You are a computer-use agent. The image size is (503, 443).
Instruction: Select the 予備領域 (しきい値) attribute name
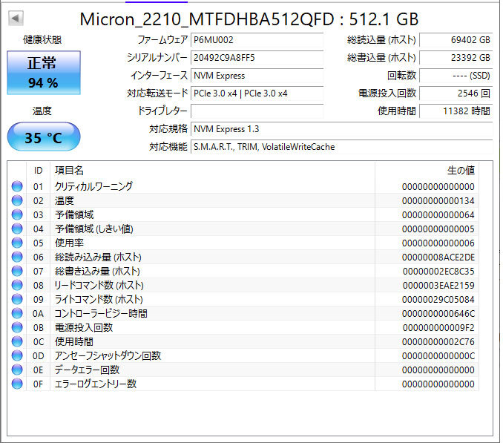pos(94,229)
